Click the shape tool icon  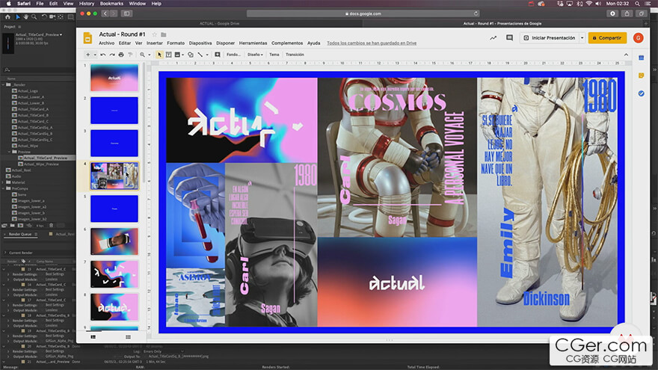pyautogui.click(x=191, y=55)
